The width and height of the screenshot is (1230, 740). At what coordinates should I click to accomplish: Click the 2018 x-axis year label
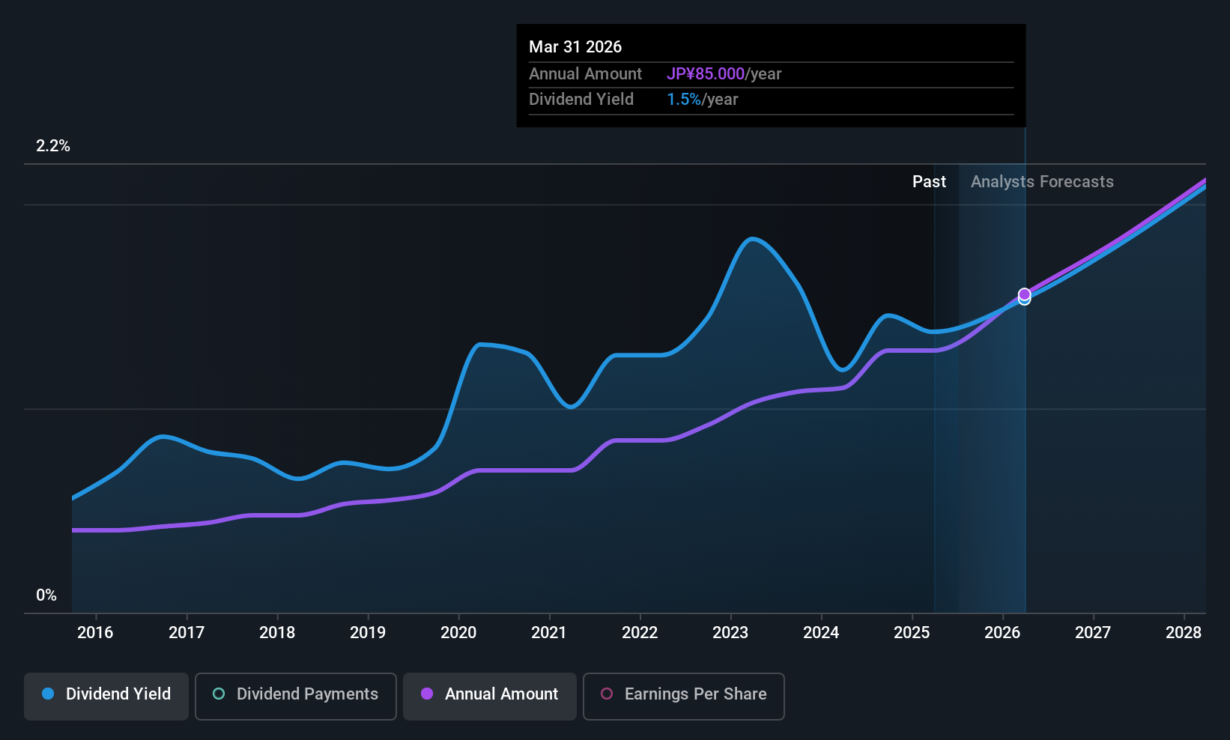pyautogui.click(x=277, y=633)
